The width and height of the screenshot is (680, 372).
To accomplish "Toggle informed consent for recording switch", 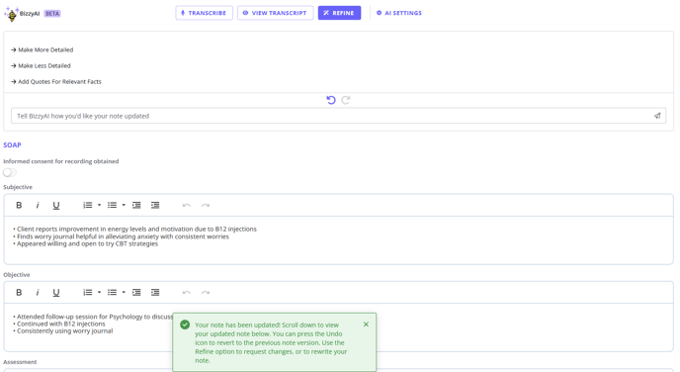I will pyautogui.click(x=10, y=173).
